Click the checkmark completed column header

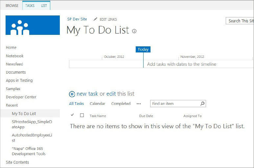pyautogui.click(x=72, y=115)
